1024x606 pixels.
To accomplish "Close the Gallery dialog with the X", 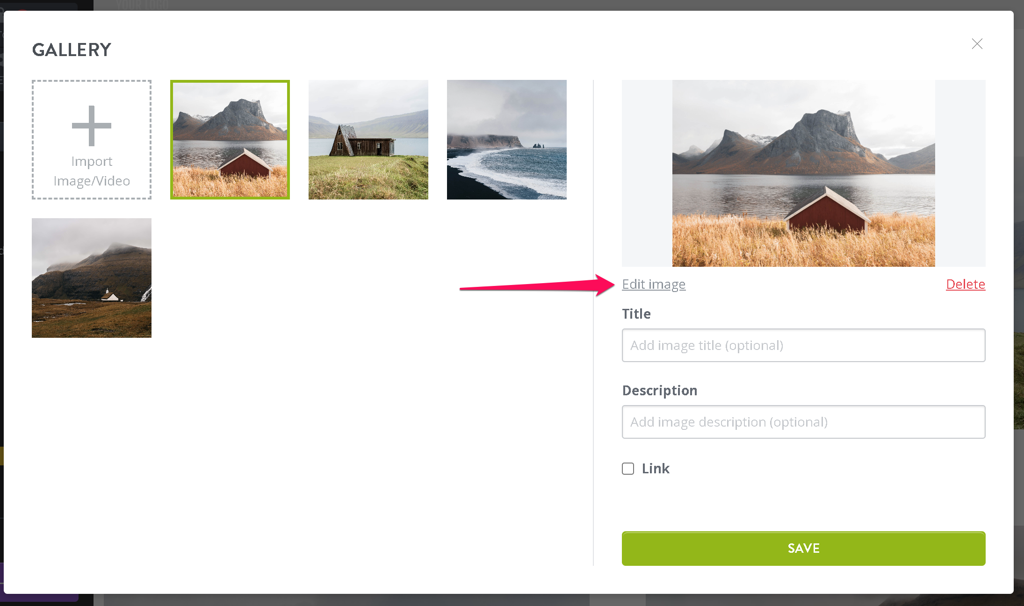I will tap(977, 44).
